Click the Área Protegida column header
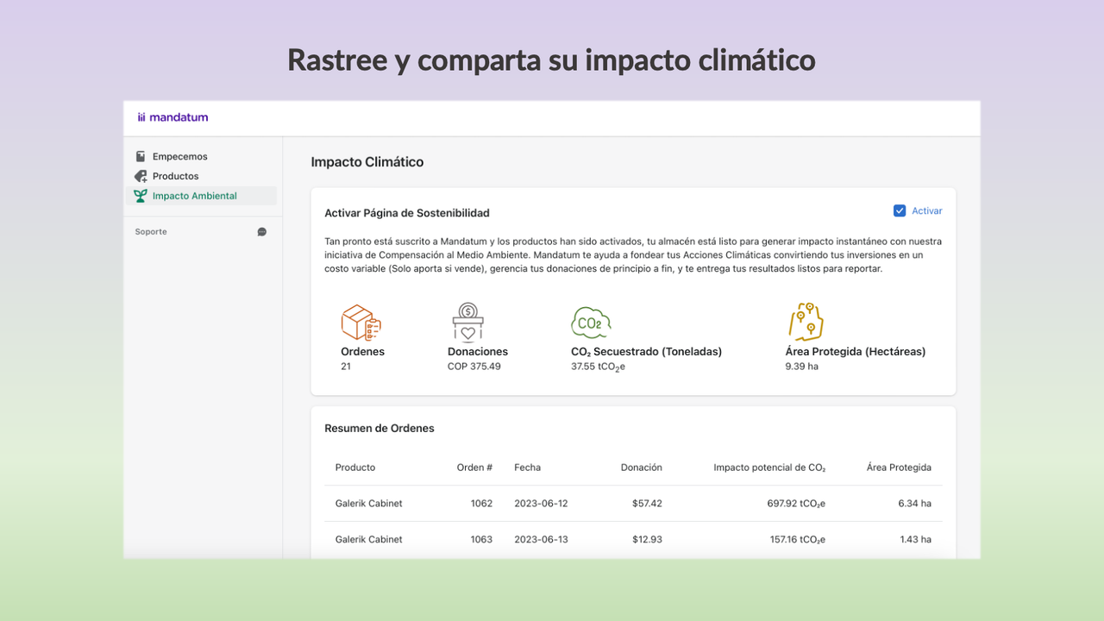The image size is (1104, 621). pyautogui.click(x=899, y=467)
